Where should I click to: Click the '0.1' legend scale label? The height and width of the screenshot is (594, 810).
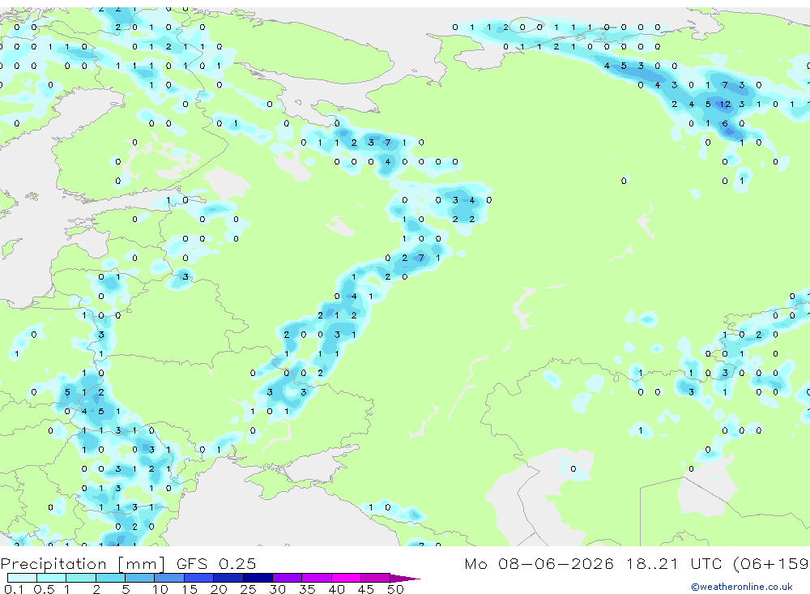click(14, 589)
